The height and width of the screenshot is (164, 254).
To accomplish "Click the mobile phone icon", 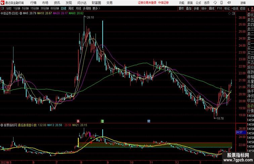I will pos(221,3).
